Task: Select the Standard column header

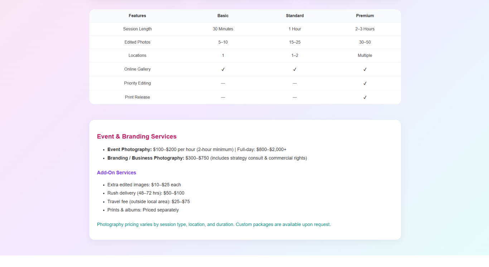Action: (x=295, y=16)
